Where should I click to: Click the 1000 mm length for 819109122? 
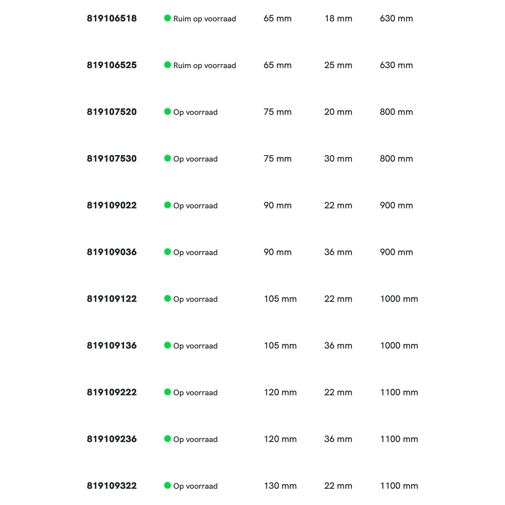399,299
